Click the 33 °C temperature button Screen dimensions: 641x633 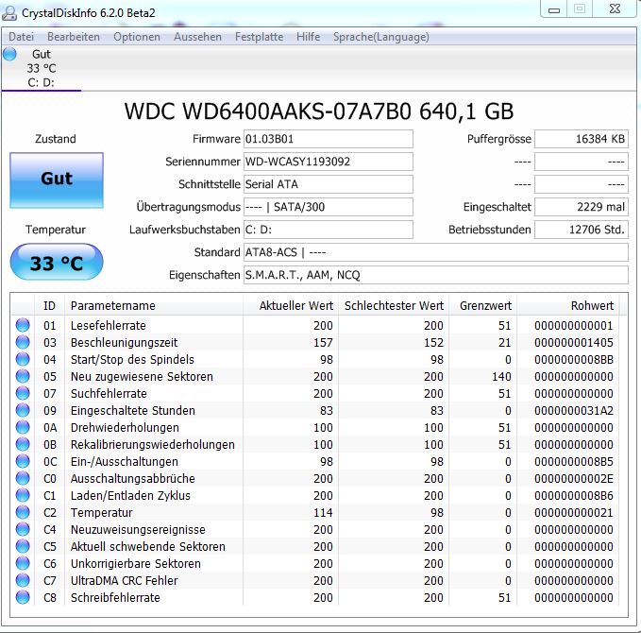(x=57, y=262)
